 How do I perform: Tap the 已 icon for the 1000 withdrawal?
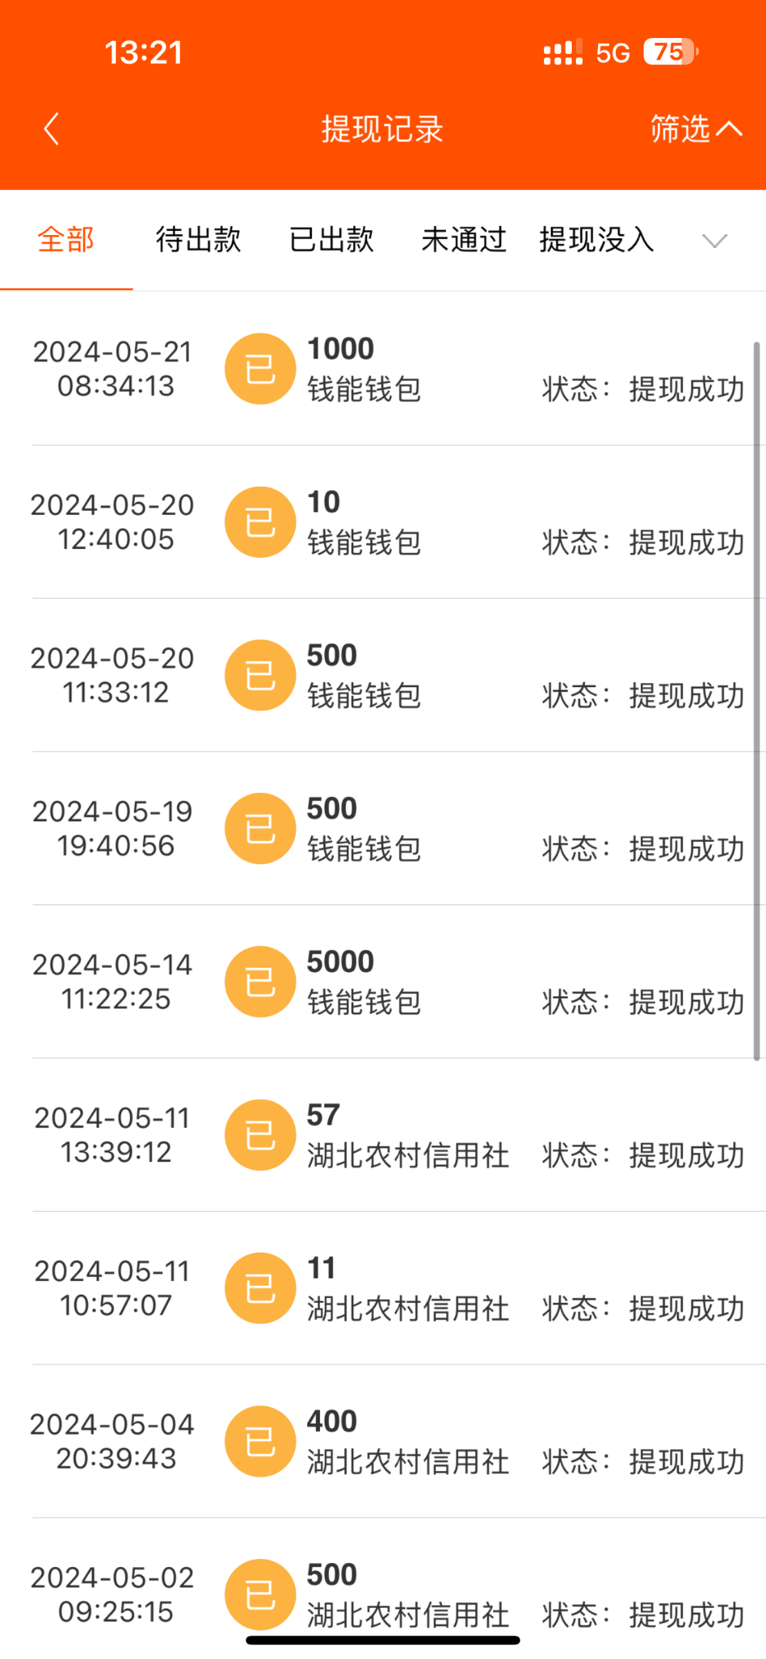(261, 369)
